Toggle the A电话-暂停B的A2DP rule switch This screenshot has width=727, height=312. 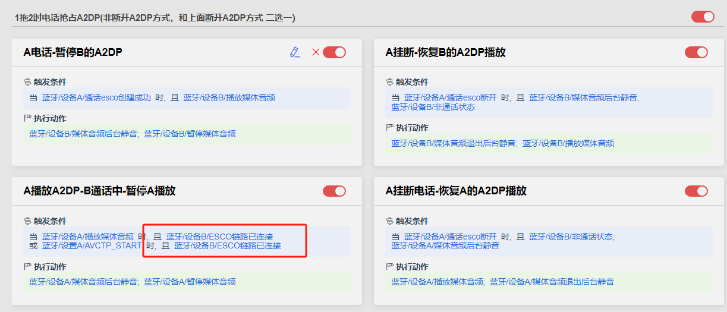(x=334, y=52)
